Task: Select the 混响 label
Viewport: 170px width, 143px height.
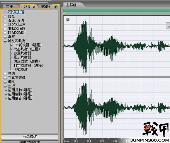Action: (x=11, y=37)
